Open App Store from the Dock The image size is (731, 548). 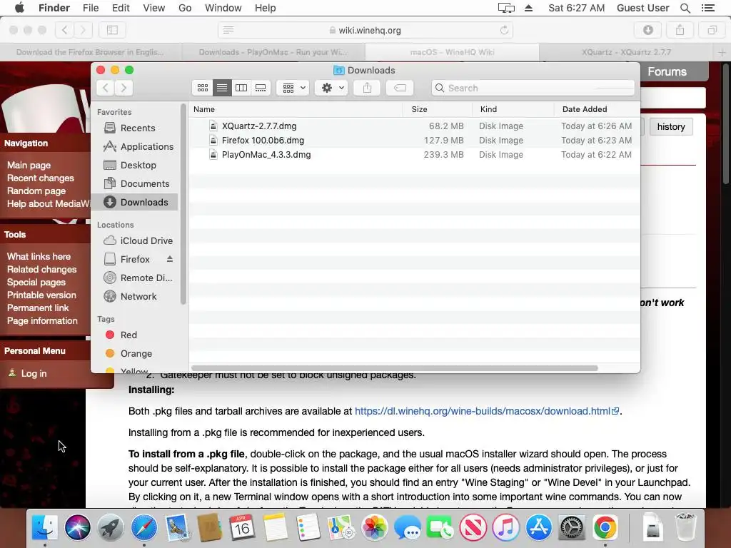pyautogui.click(x=538, y=527)
